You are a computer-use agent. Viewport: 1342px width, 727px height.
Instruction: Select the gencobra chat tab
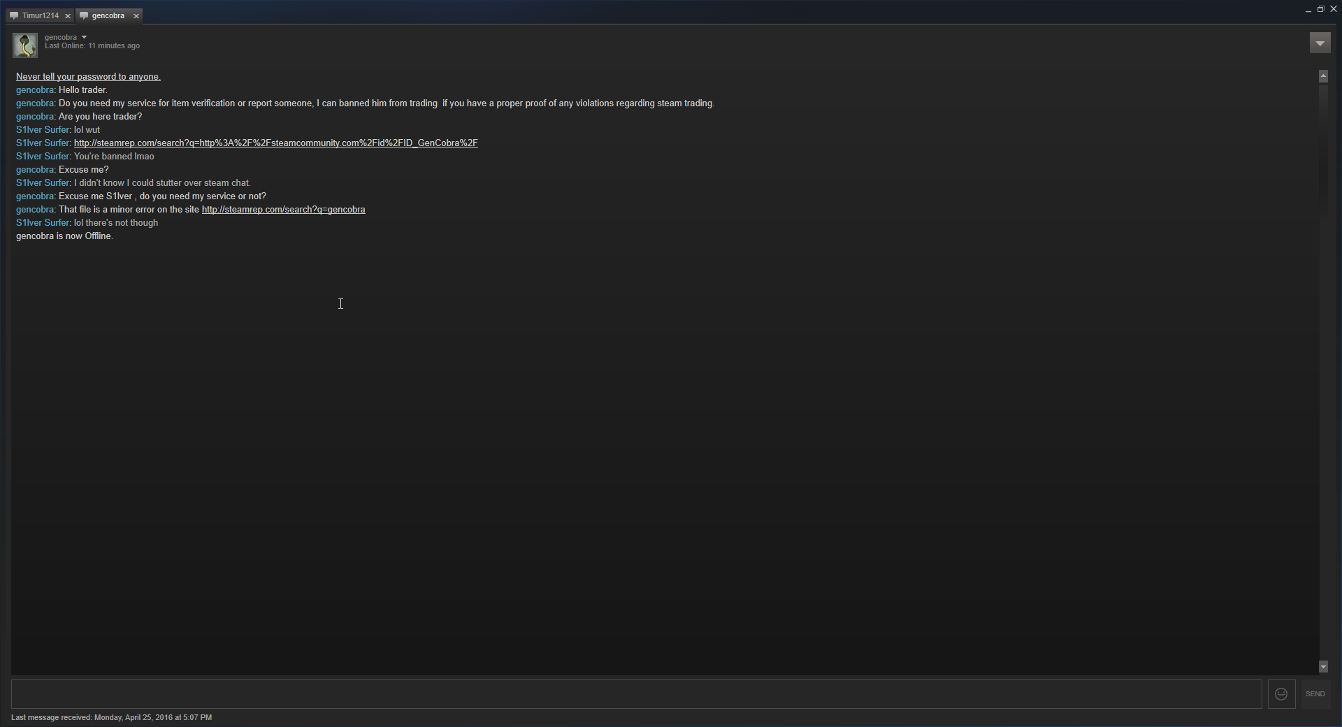pos(108,15)
